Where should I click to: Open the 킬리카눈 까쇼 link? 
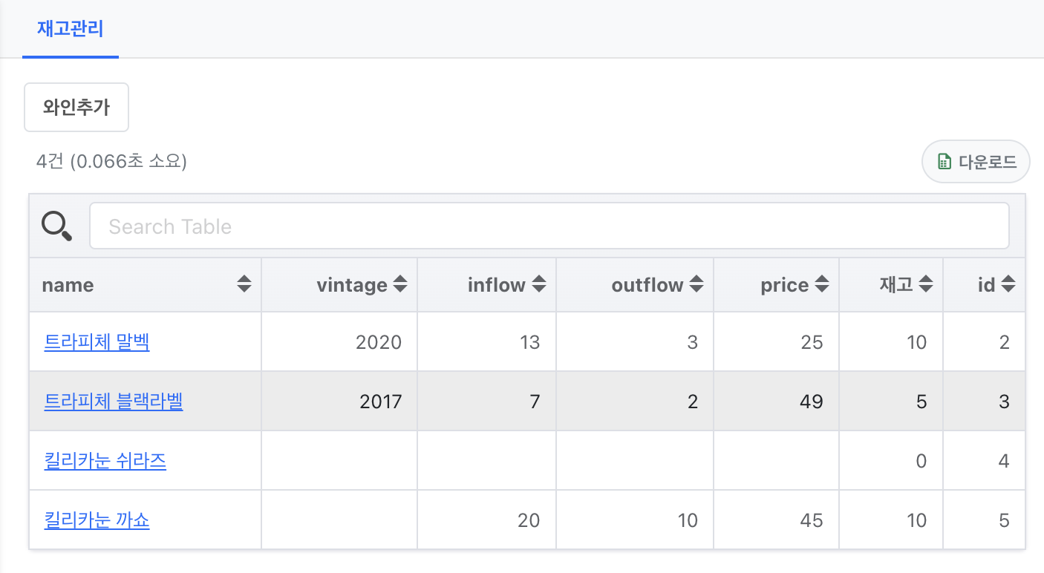pos(97,520)
